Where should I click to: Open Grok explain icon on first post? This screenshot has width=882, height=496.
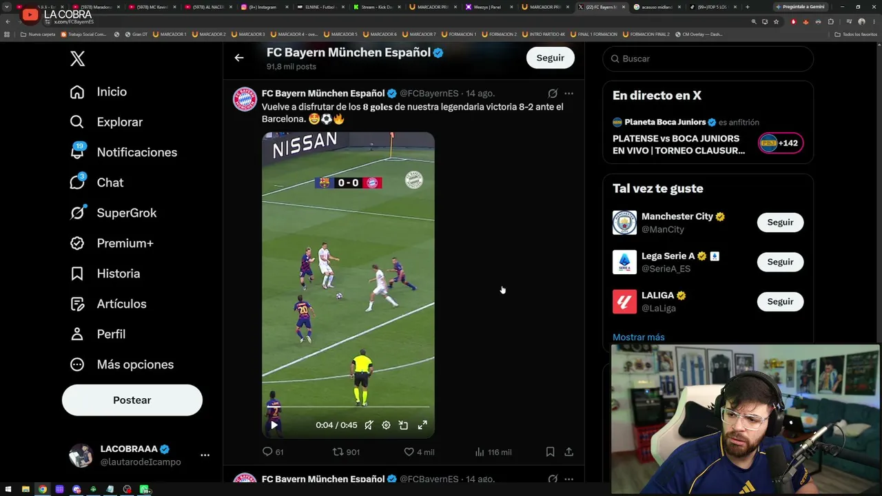coord(553,94)
